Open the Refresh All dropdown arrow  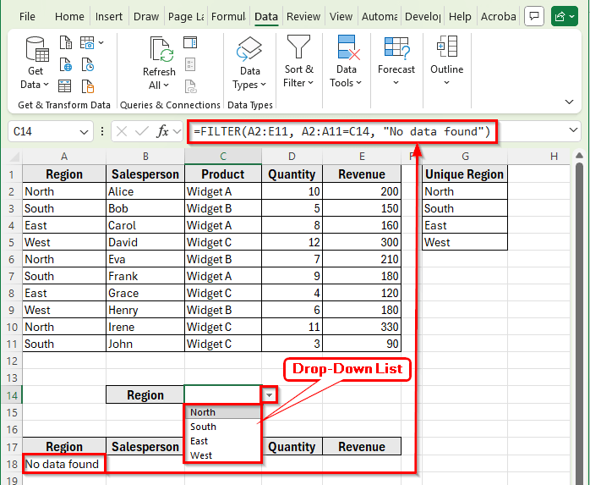pos(166,85)
